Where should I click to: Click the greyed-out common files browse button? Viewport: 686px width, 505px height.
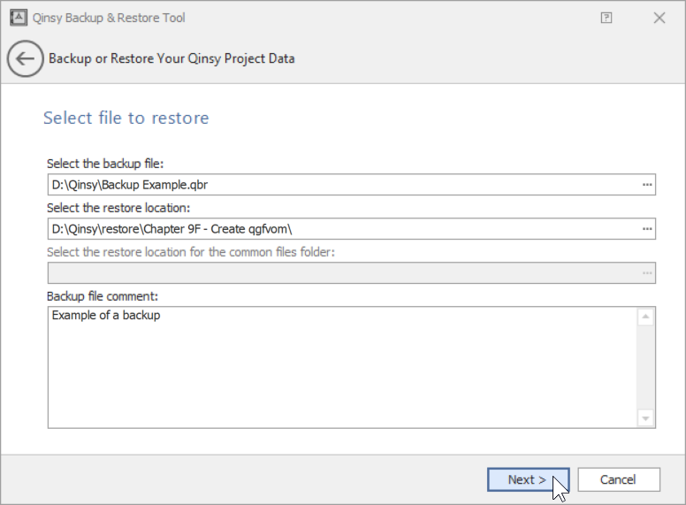pos(647,273)
